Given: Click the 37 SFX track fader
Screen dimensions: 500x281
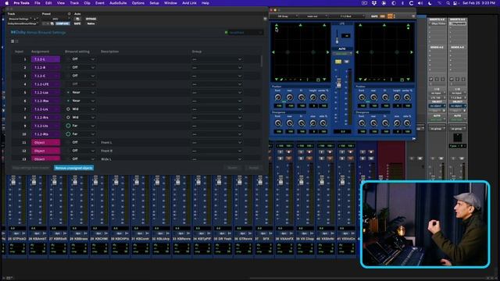Looking at the screenshot, I should tap(260, 180).
